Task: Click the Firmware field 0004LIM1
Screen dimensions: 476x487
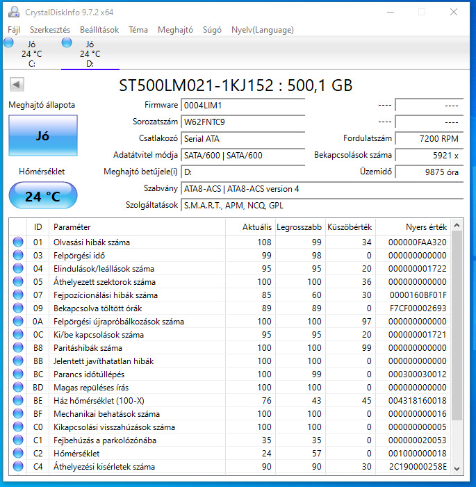Action: 243,106
